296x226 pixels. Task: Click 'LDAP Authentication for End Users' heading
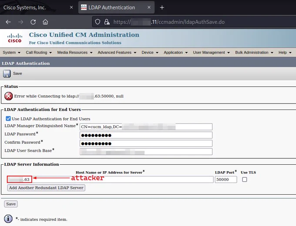43,110
